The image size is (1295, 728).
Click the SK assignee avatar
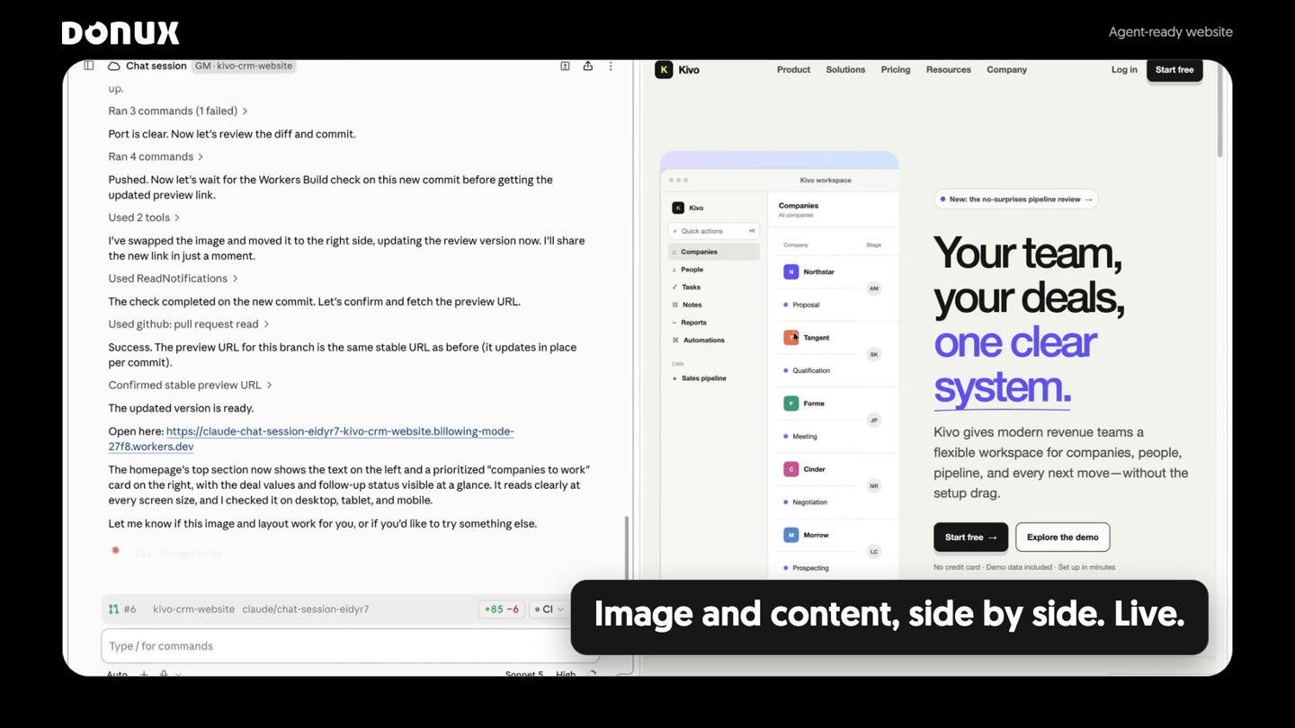click(873, 354)
